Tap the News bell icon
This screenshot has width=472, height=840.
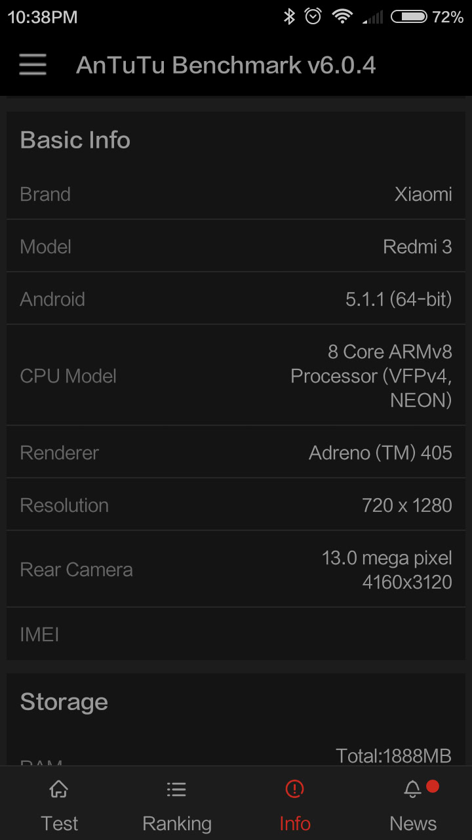412,789
